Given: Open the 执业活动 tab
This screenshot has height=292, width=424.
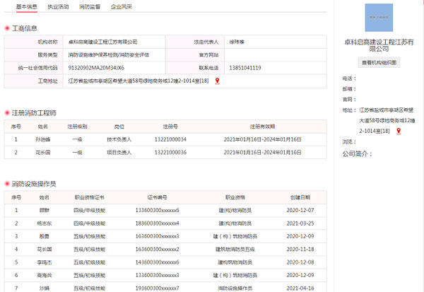Looking at the screenshot, I should tap(58, 6).
